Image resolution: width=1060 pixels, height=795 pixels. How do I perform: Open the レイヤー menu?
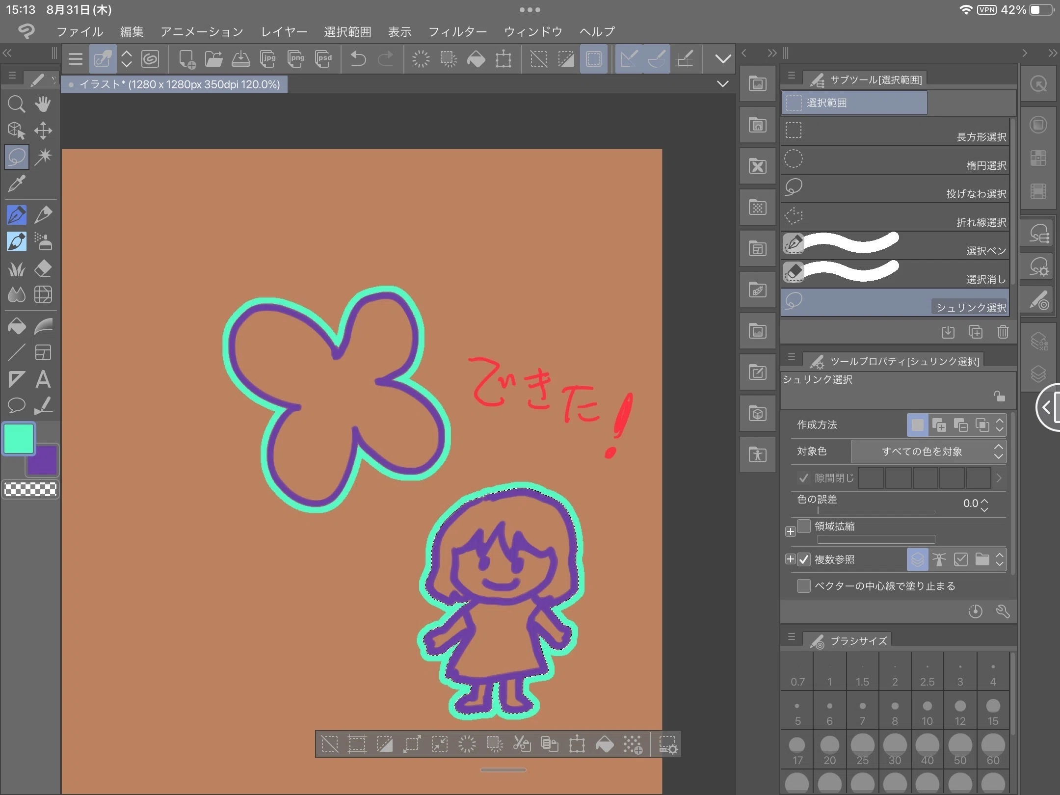tap(284, 32)
